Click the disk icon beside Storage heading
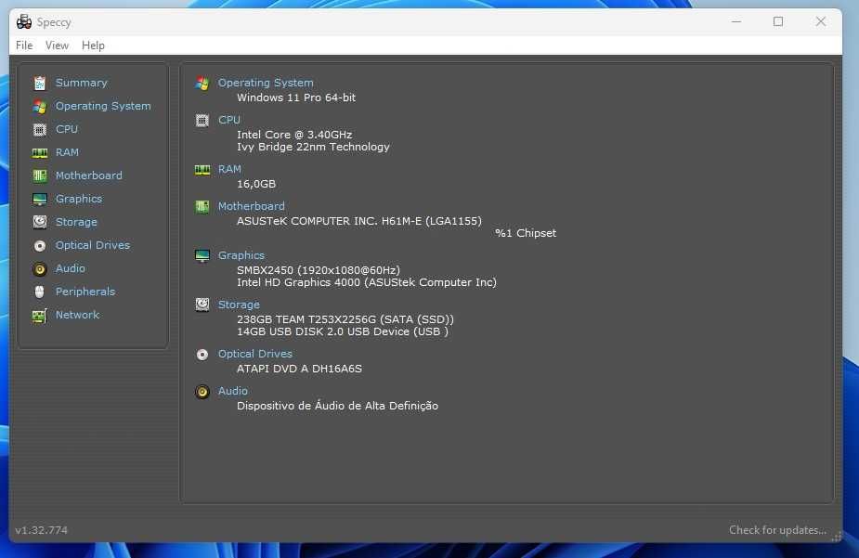 (202, 305)
